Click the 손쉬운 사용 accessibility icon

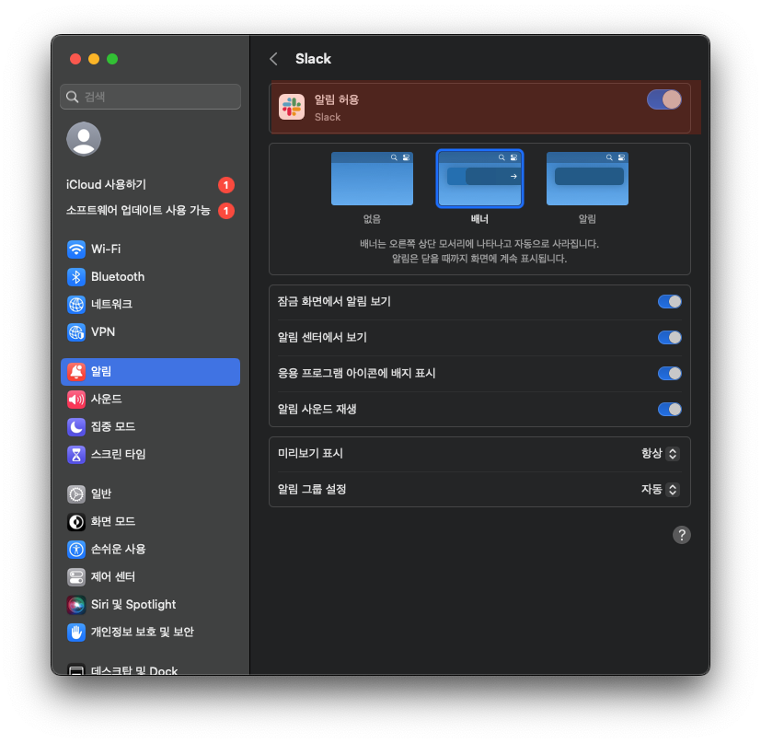pos(76,550)
